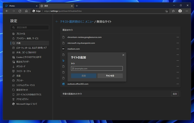The height and width of the screenshot is (123, 194).
Task: Select 外観 in the sidebar
Action: point(30,43)
